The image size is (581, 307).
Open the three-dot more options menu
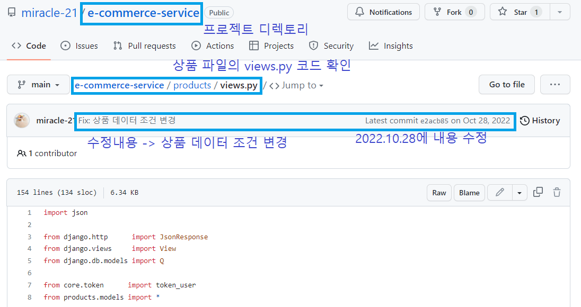click(x=555, y=85)
